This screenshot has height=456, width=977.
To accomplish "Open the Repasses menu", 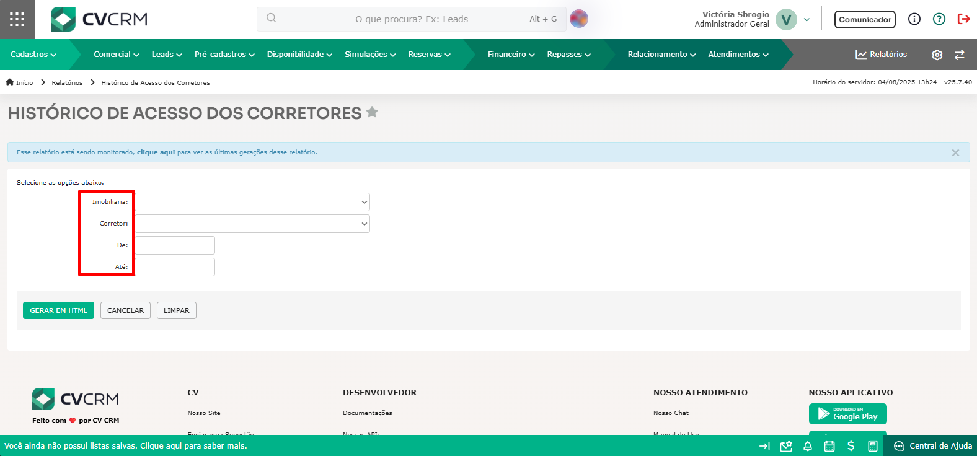I will [568, 55].
